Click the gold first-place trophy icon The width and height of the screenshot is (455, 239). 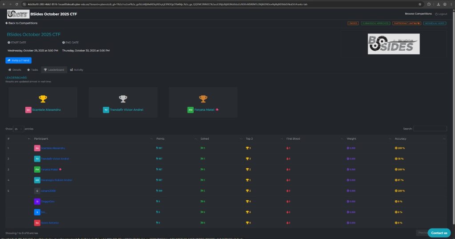(x=43, y=99)
